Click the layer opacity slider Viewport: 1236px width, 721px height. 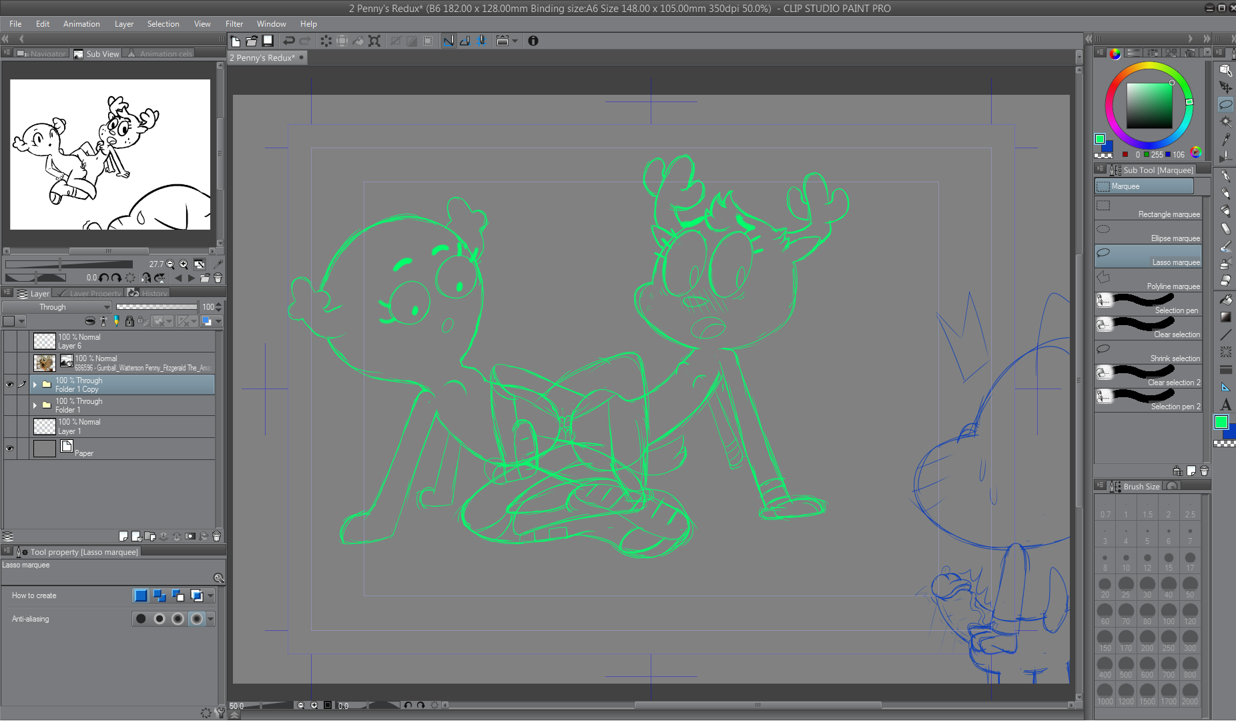156,307
